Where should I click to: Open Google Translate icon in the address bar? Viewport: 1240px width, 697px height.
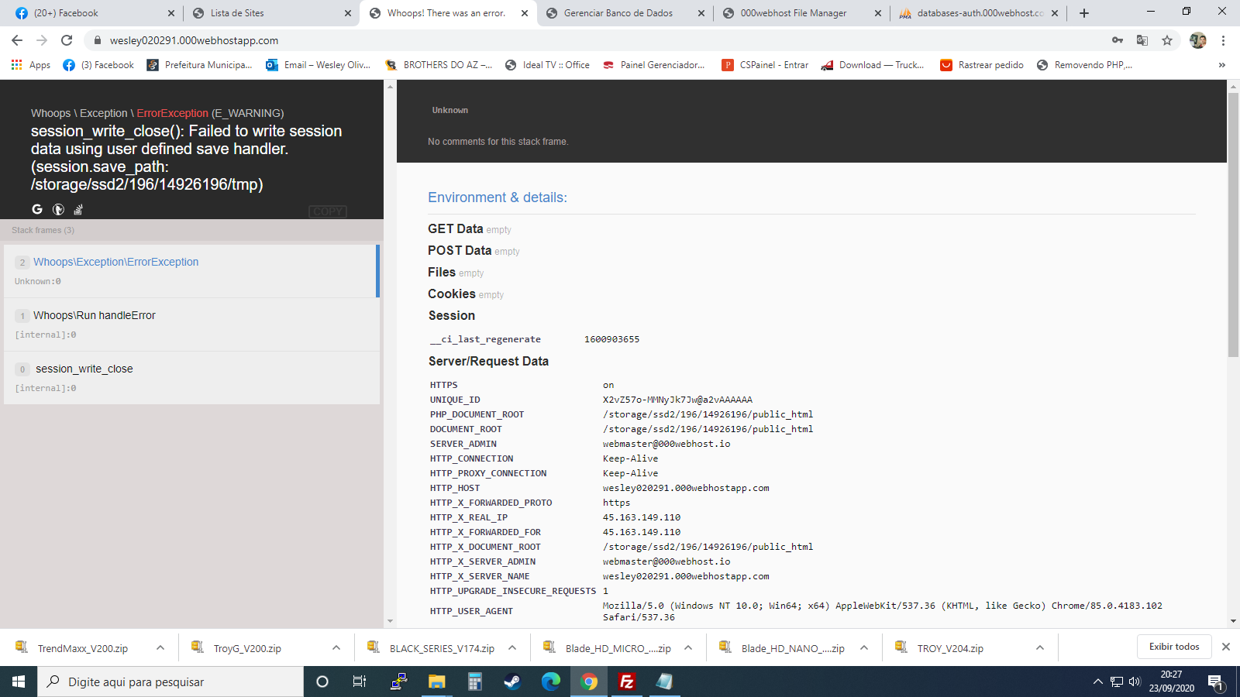[x=1142, y=39]
